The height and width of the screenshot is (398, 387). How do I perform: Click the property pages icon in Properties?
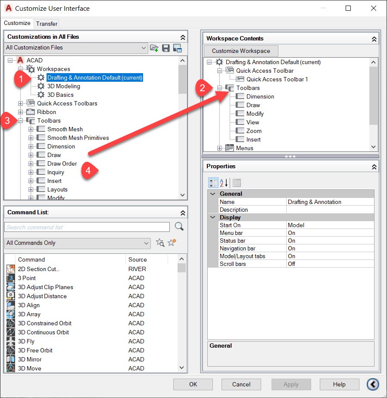tap(237, 182)
